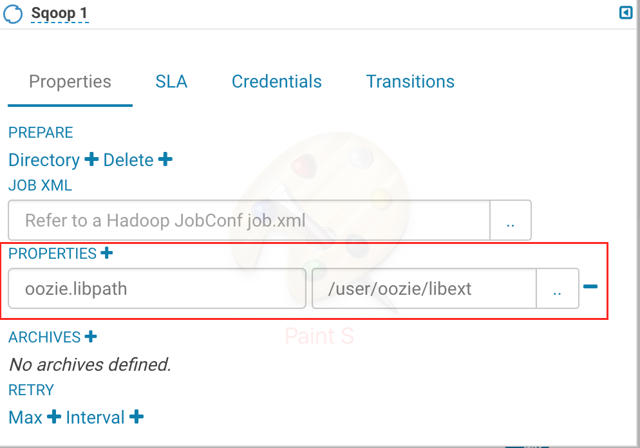Click the Job XML input field
The image size is (640, 448).
click(x=249, y=220)
